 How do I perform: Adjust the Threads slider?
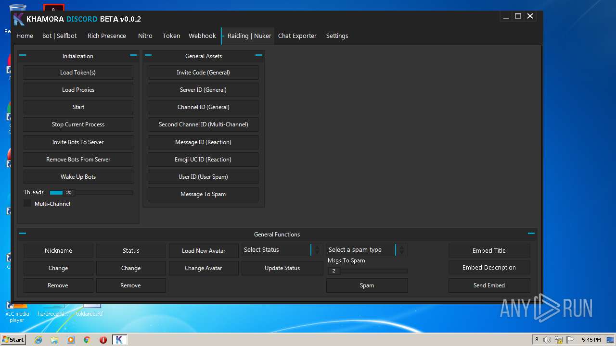(x=91, y=193)
